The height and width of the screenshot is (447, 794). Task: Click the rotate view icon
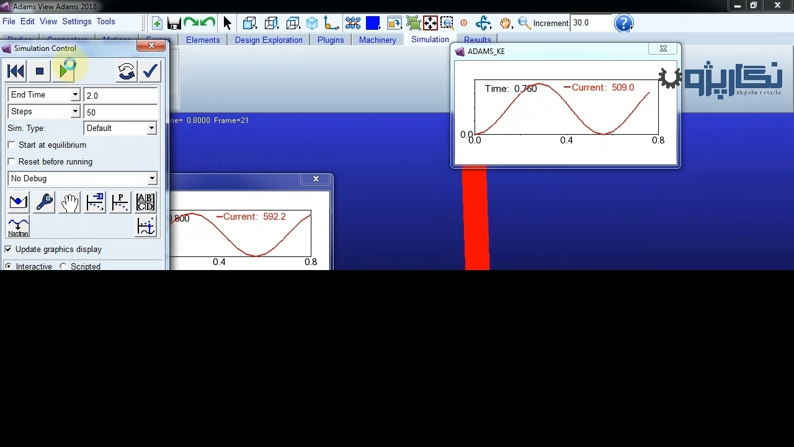[x=483, y=24]
